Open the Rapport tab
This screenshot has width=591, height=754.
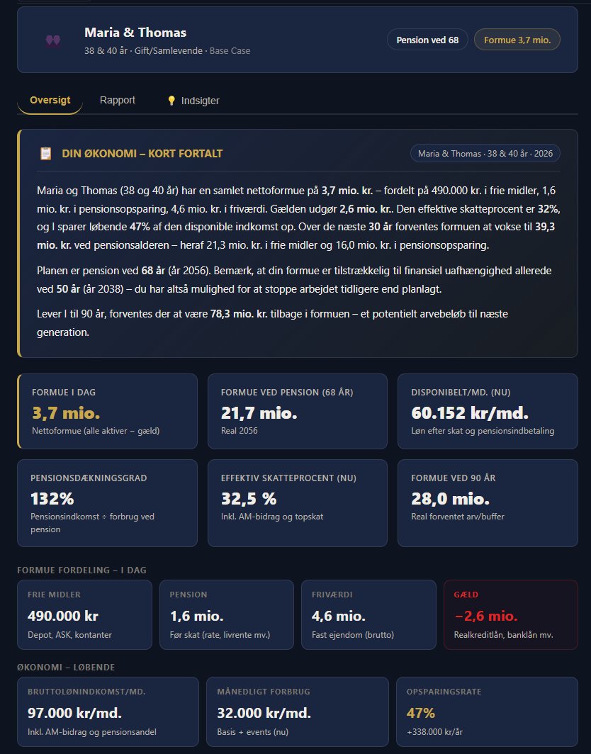[118, 100]
